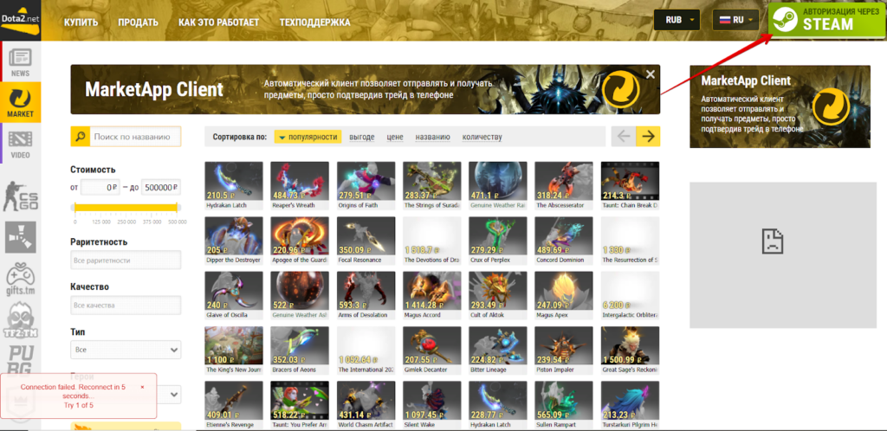Go to previous page arrow
887x431 pixels.
(624, 136)
